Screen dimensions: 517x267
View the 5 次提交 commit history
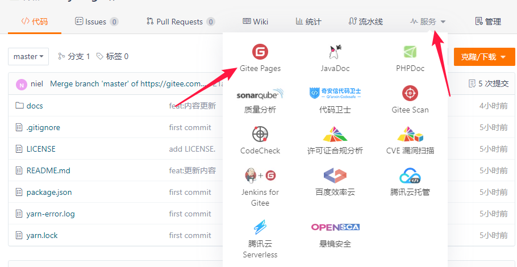click(489, 84)
